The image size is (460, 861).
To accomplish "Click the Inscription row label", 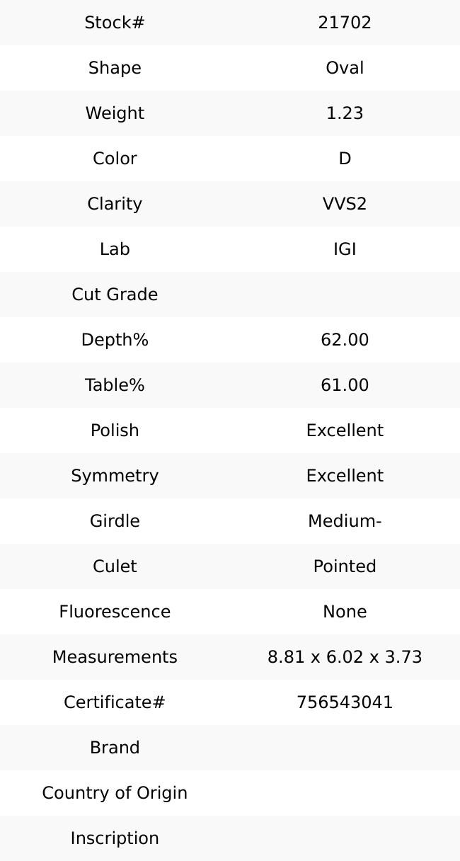I will coord(115,838).
